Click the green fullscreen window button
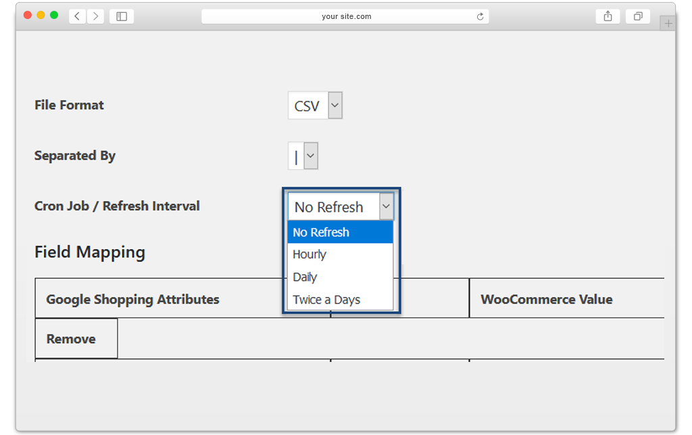Viewport: 692px width, 435px height. [54, 15]
